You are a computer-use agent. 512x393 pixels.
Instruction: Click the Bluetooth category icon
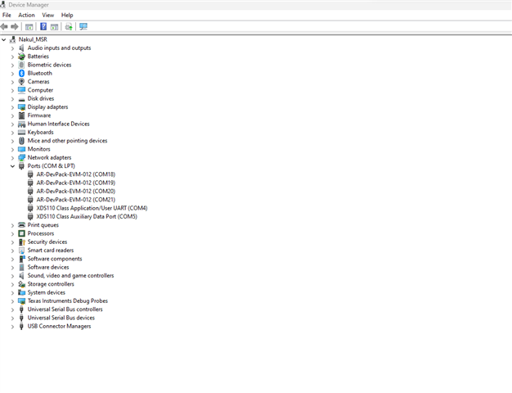(x=21, y=73)
